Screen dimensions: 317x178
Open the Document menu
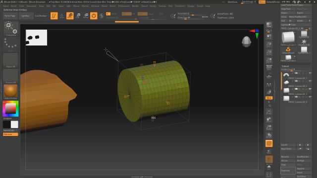31,6
